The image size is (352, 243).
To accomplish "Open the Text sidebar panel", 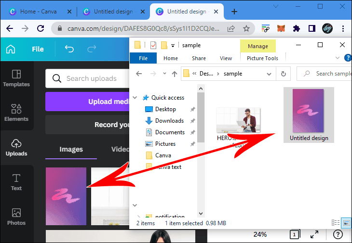I will point(16,182).
